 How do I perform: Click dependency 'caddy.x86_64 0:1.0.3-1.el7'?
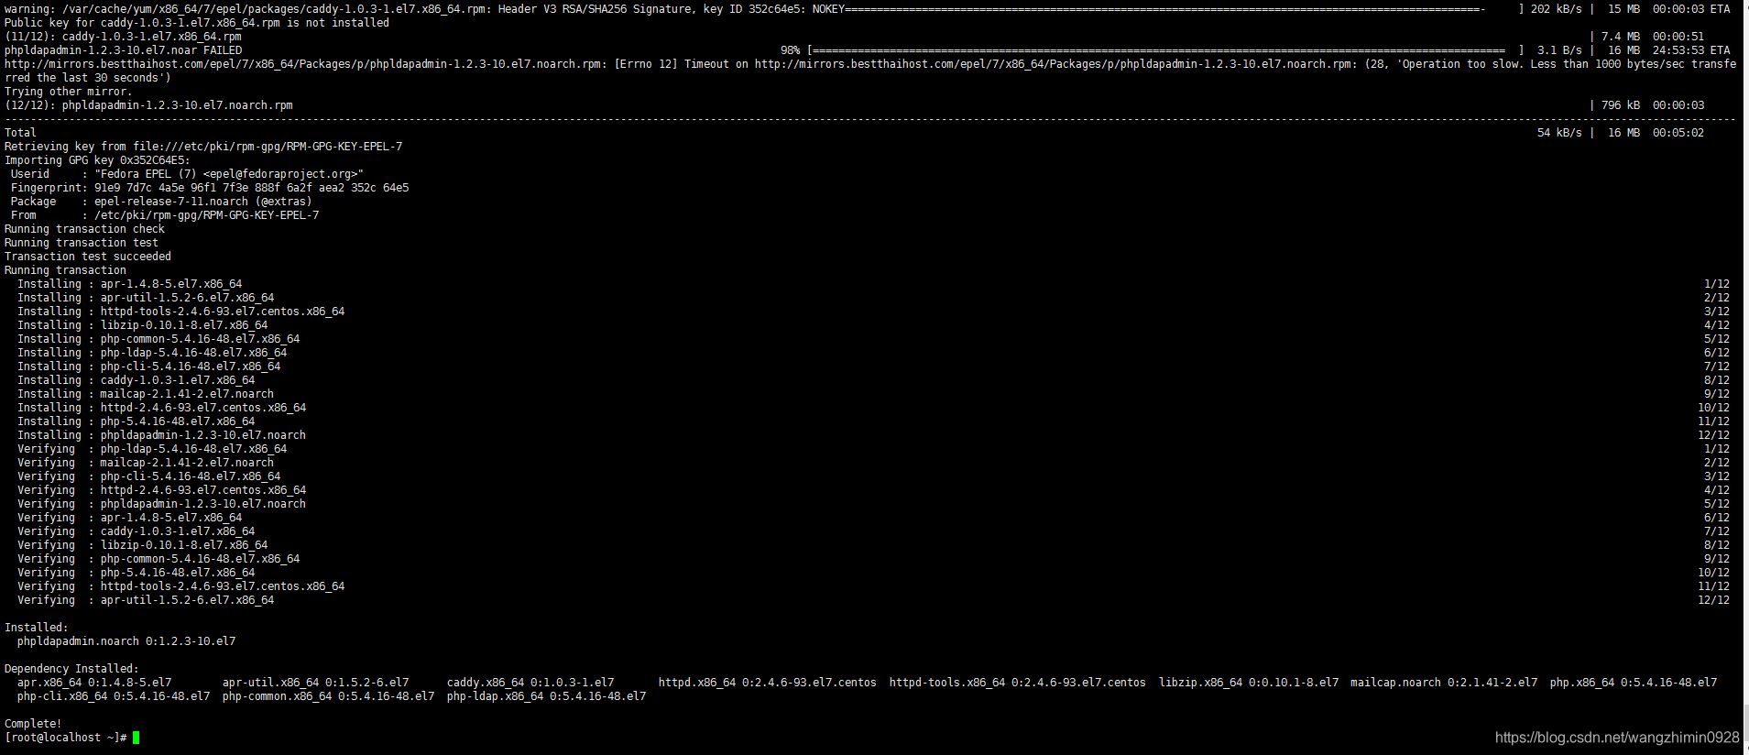click(530, 683)
